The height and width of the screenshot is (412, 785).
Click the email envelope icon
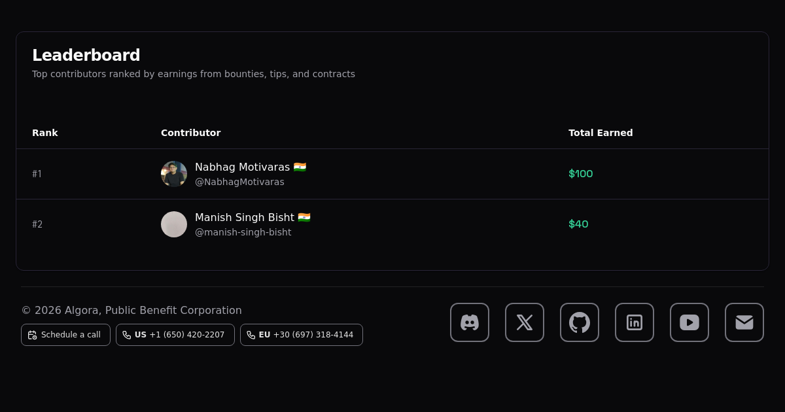click(x=744, y=322)
